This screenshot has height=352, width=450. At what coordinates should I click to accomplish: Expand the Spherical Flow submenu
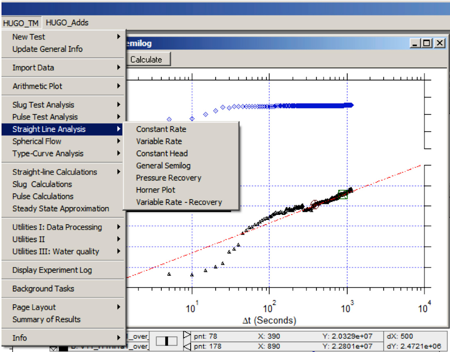click(63, 141)
